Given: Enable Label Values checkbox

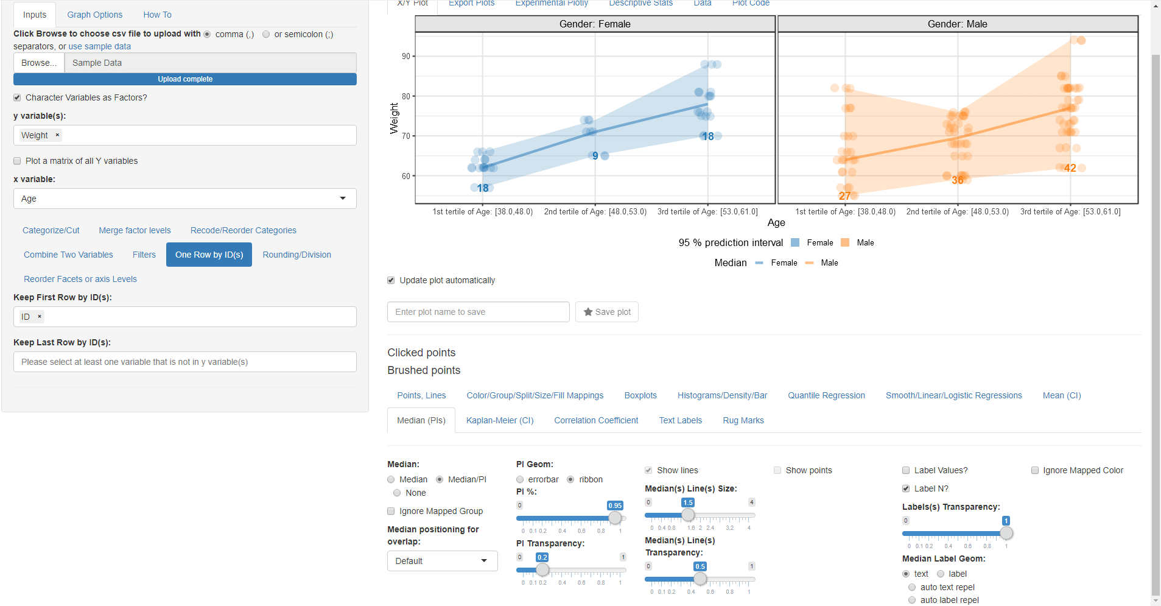Looking at the screenshot, I should tap(906, 470).
